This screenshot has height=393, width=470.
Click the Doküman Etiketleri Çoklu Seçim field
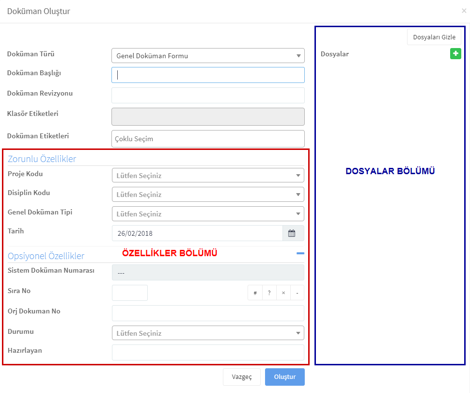[x=208, y=139]
